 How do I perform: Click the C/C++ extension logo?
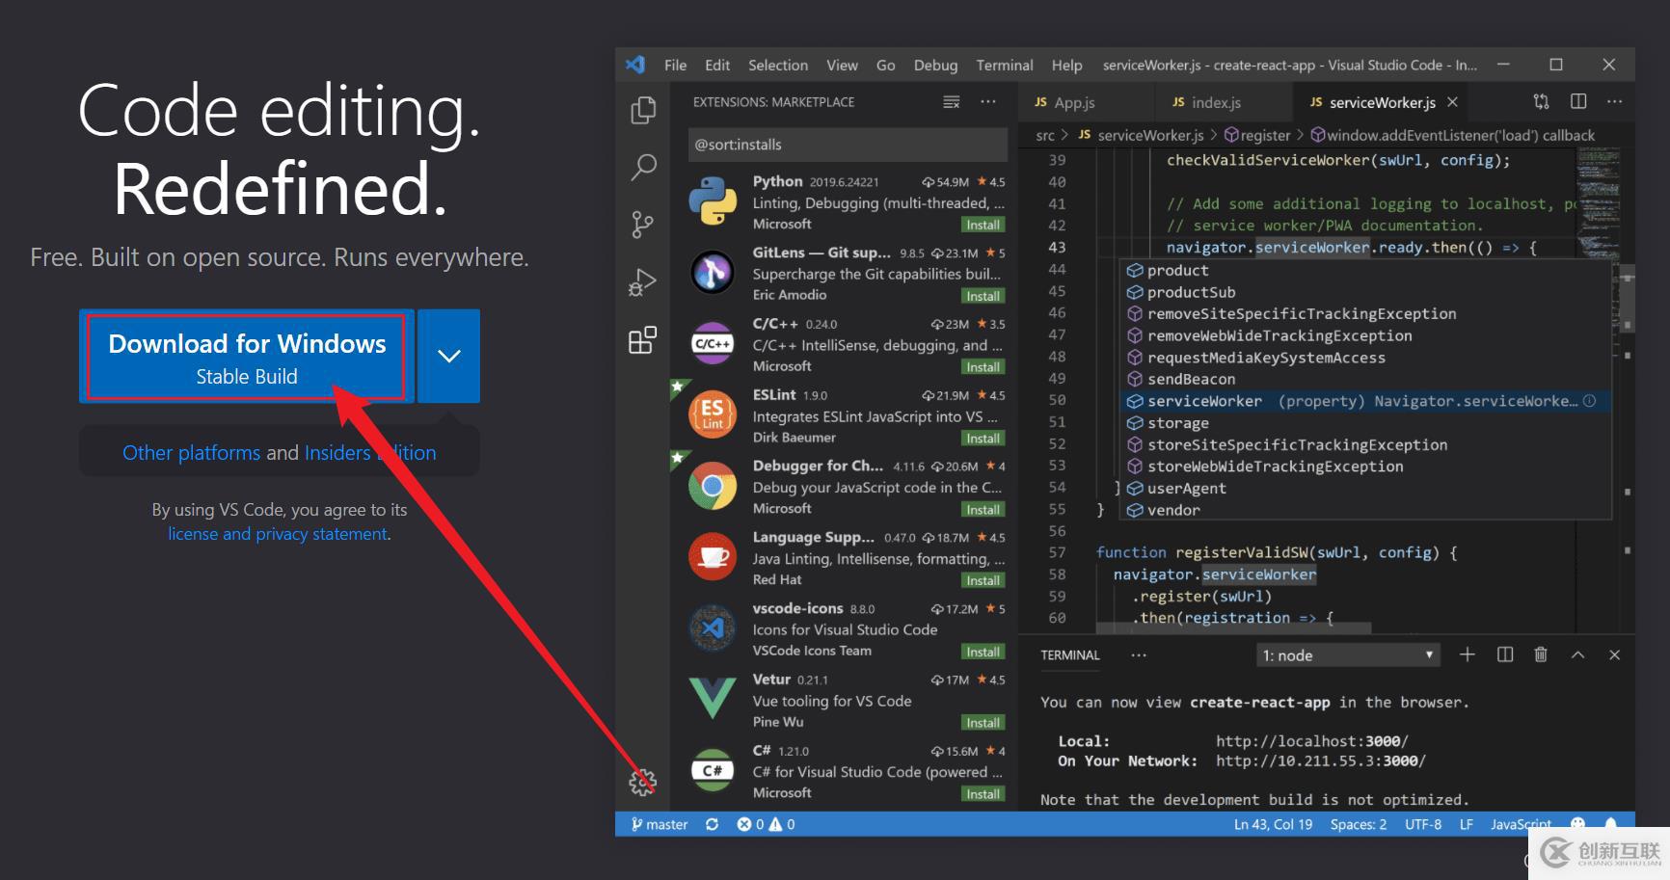click(x=713, y=344)
